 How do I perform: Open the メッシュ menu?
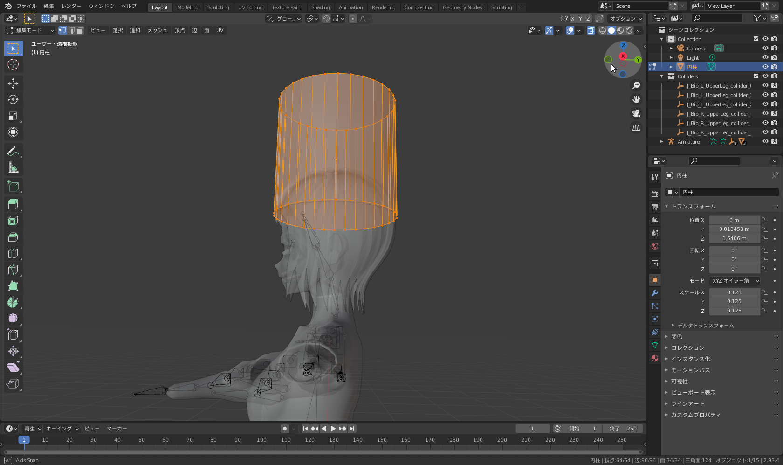tap(157, 30)
